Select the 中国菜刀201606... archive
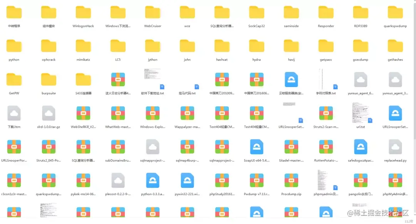416x224 pixels. pyautogui.click(x=257, y=80)
